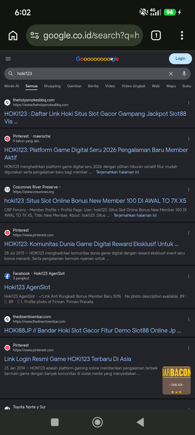Open Link Login Resmi Game HOKI123 result
This screenshot has height=435, width=195.
coord(68,359)
